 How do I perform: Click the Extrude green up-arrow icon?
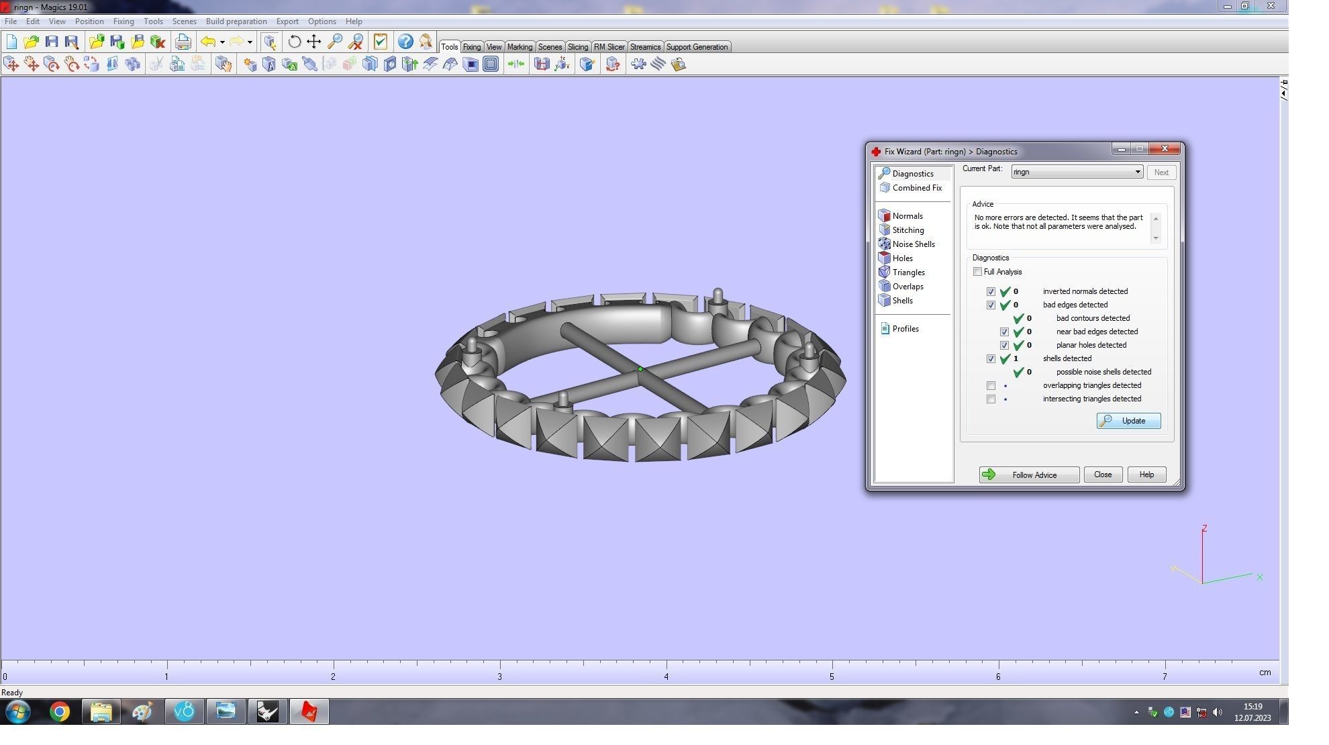[410, 64]
